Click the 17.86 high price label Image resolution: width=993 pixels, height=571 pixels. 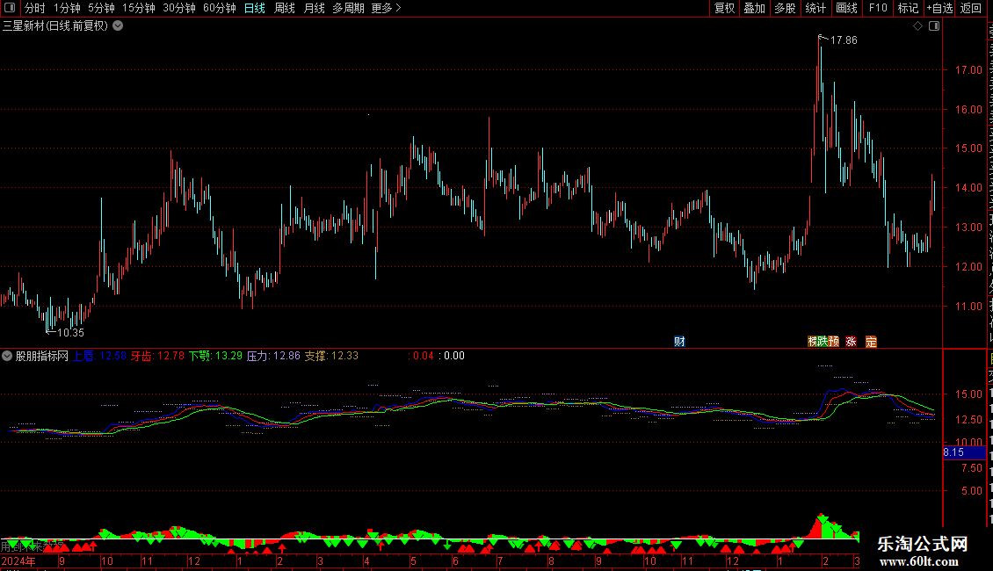click(844, 40)
